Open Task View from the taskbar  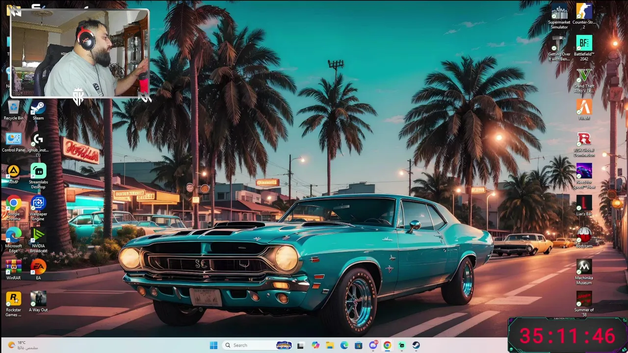(x=300, y=345)
